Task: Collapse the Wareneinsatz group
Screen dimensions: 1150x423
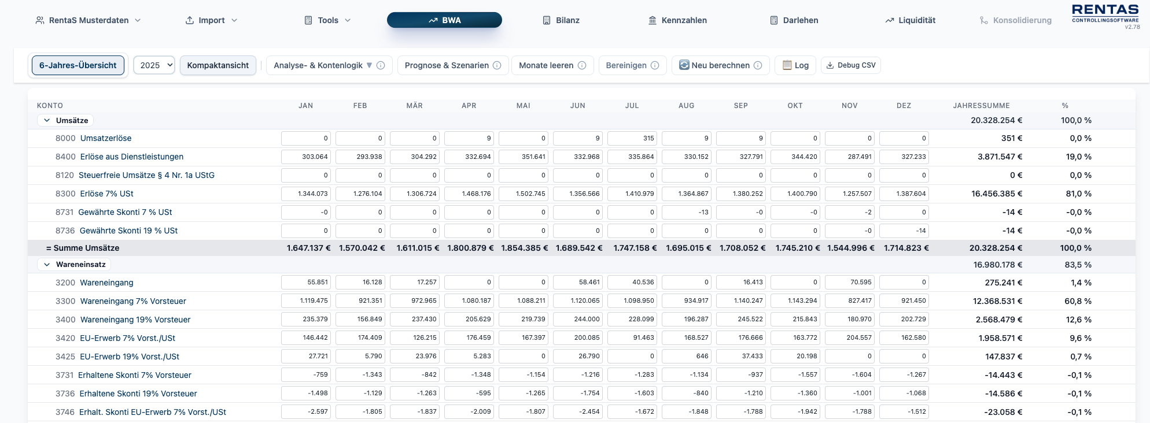Action: click(x=47, y=264)
